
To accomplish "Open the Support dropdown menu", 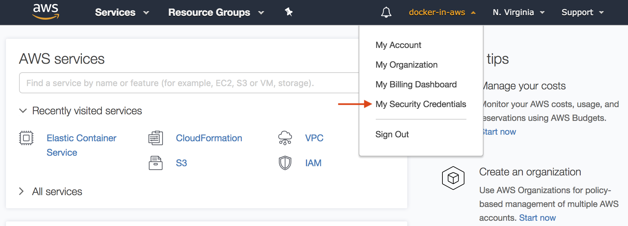I will [x=583, y=12].
